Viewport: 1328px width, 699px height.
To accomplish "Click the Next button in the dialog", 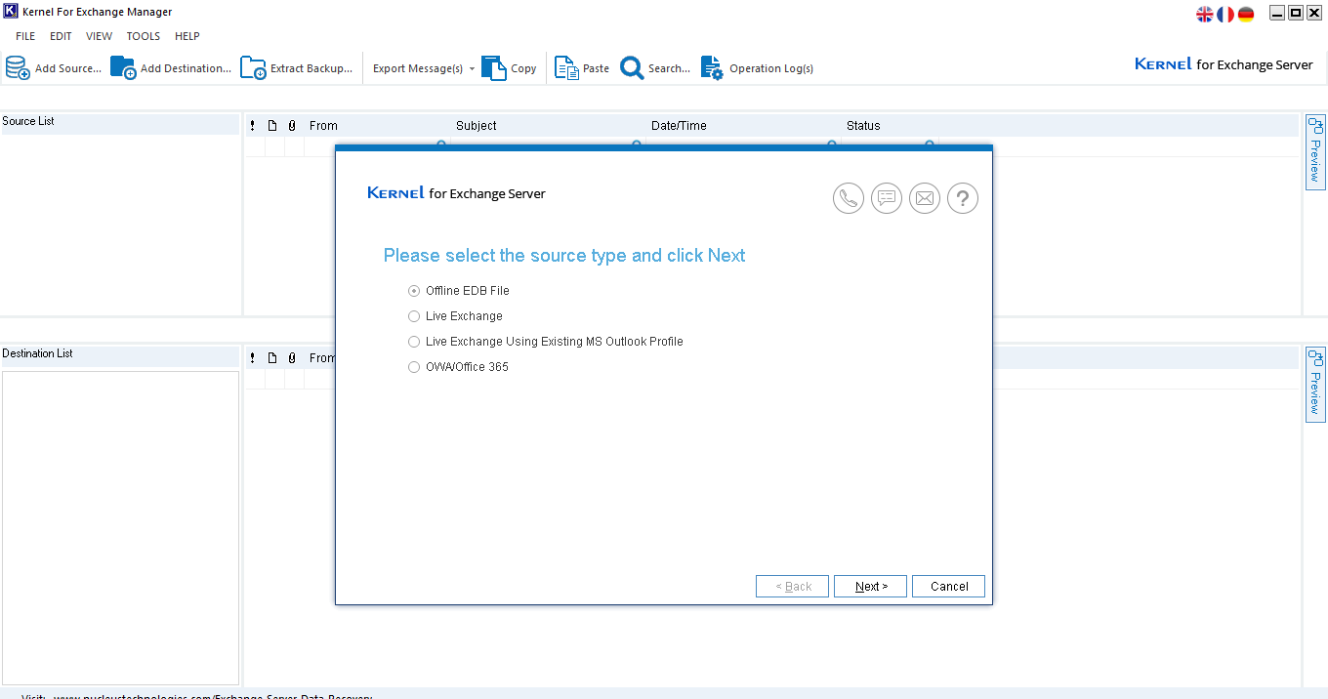I will tap(870, 587).
